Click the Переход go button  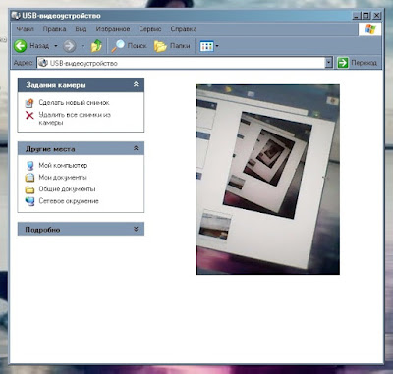(x=358, y=63)
